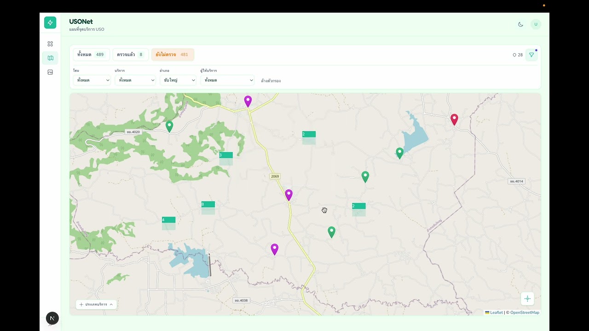This screenshot has height=331, width=589.
Task: Toggle dark mode with the moon icon
Action: click(520, 24)
